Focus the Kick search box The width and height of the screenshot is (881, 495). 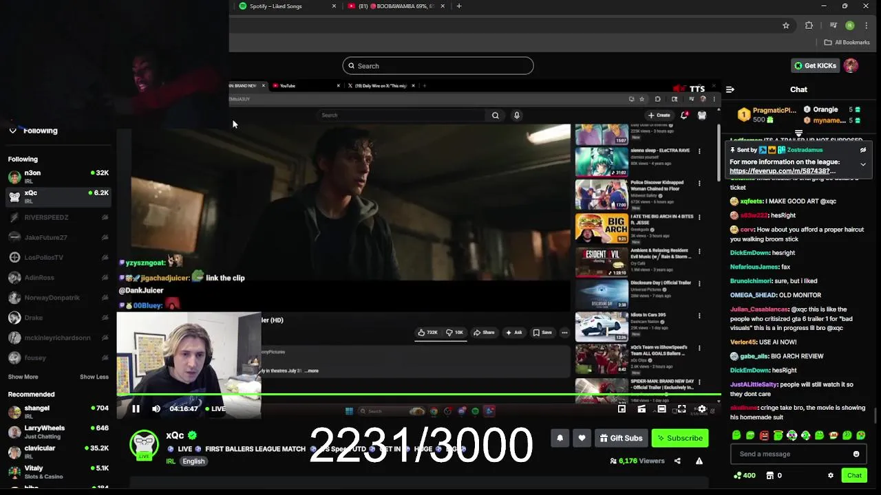click(438, 66)
